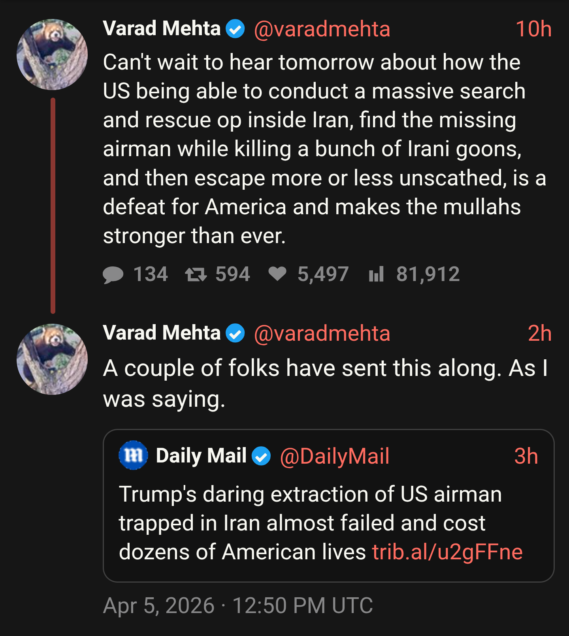Click the 10h timestamp
Image resolution: width=569 pixels, height=636 pixels.
[533, 29]
